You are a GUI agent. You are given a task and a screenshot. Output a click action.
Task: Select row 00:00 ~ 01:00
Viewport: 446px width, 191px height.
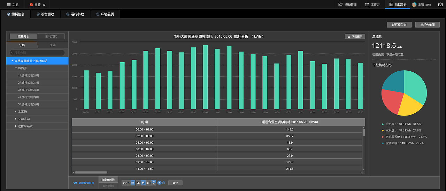click(x=217, y=129)
